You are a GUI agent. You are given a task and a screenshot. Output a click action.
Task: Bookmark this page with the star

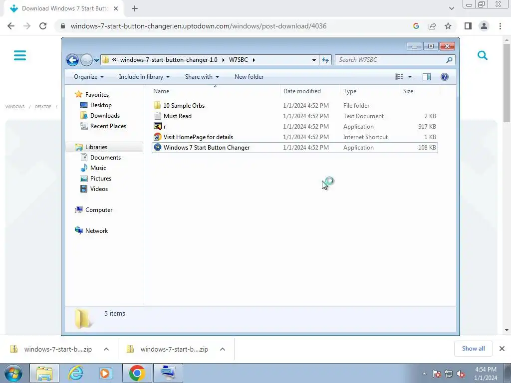448,26
